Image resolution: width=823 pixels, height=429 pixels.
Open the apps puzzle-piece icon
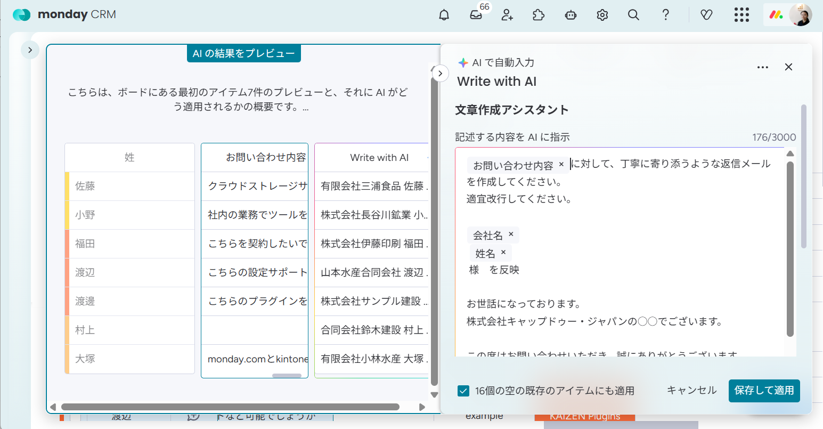coord(539,15)
